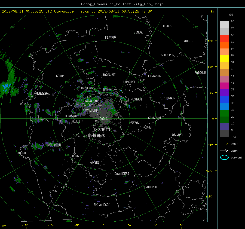Choose the lightest gray 70-80 dBZ swatch
This screenshot has height=229, width=245.
(224, 25)
